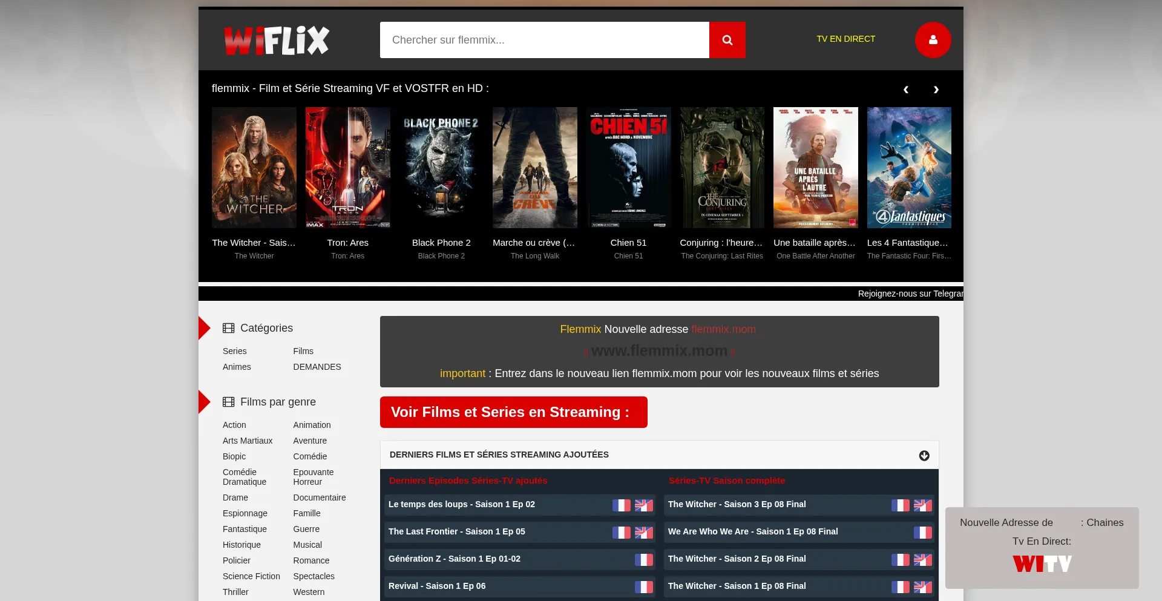Open The Witcher Saison 3 Ep 08 Final
The image size is (1162, 601).
(737, 504)
